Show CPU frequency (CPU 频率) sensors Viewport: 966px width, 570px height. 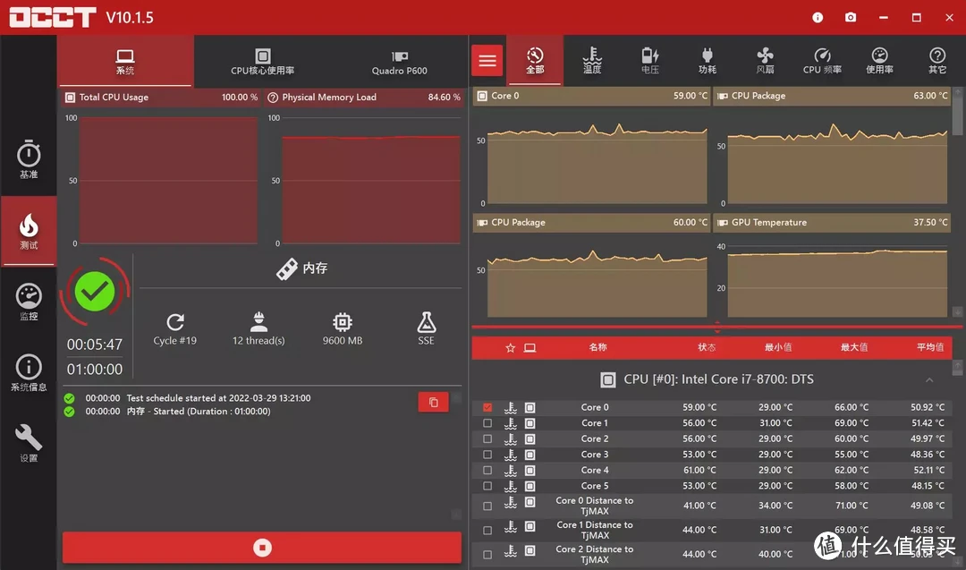822,60
